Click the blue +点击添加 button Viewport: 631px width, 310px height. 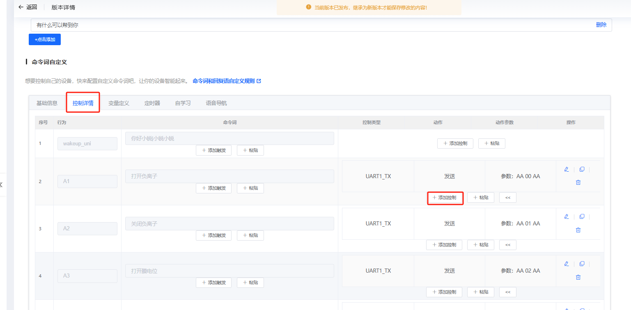point(45,39)
